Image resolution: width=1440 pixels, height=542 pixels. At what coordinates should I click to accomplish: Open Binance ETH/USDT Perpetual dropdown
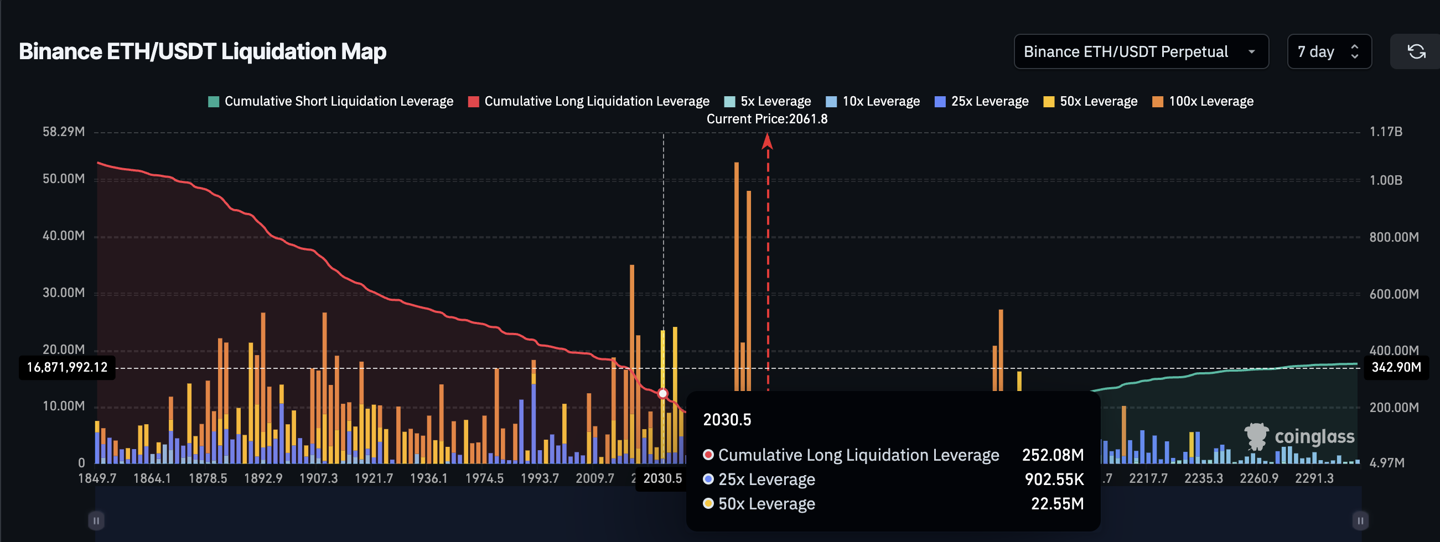click(1141, 52)
